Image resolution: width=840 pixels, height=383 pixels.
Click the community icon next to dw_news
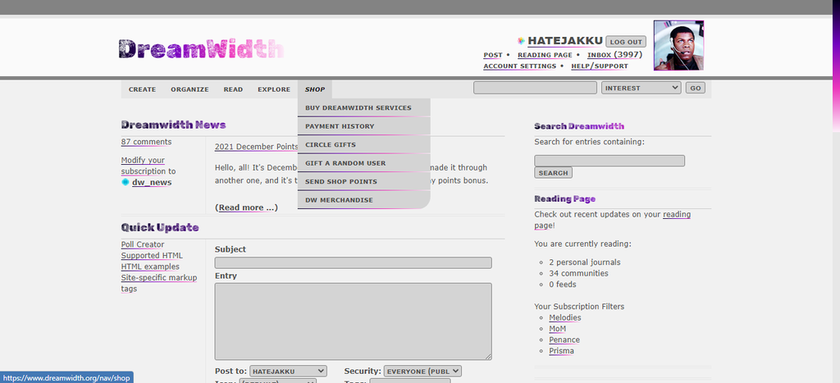click(x=126, y=182)
